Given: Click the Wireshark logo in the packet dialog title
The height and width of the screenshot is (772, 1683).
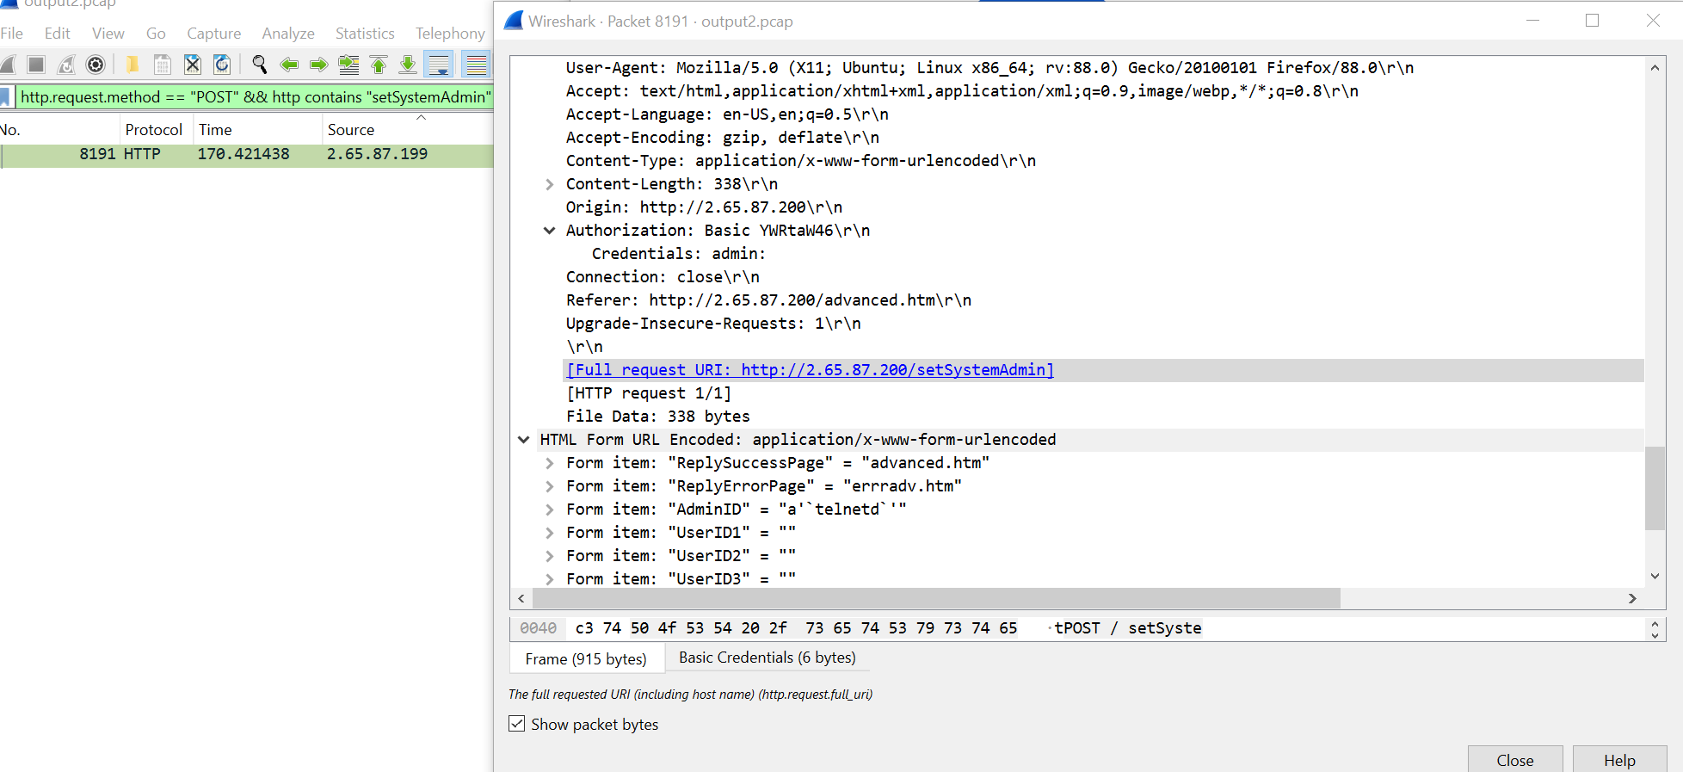Looking at the screenshot, I should coord(514,21).
